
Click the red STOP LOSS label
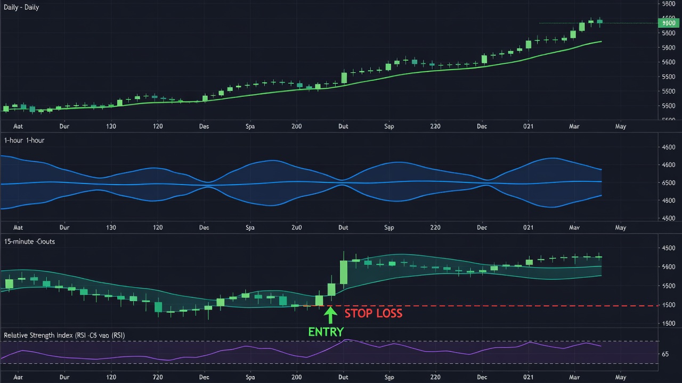coord(374,313)
